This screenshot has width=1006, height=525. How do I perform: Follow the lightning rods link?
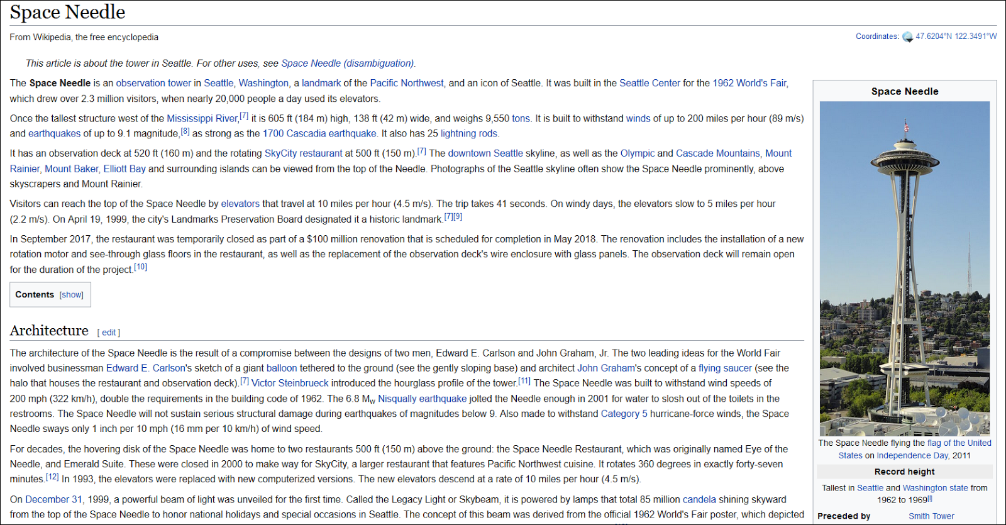pos(469,133)
